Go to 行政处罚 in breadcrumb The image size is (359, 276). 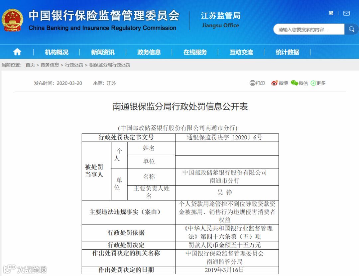74,65
